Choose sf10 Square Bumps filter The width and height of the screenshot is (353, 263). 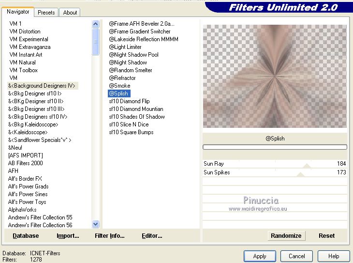pyautogui.click(x=131, y=132)
